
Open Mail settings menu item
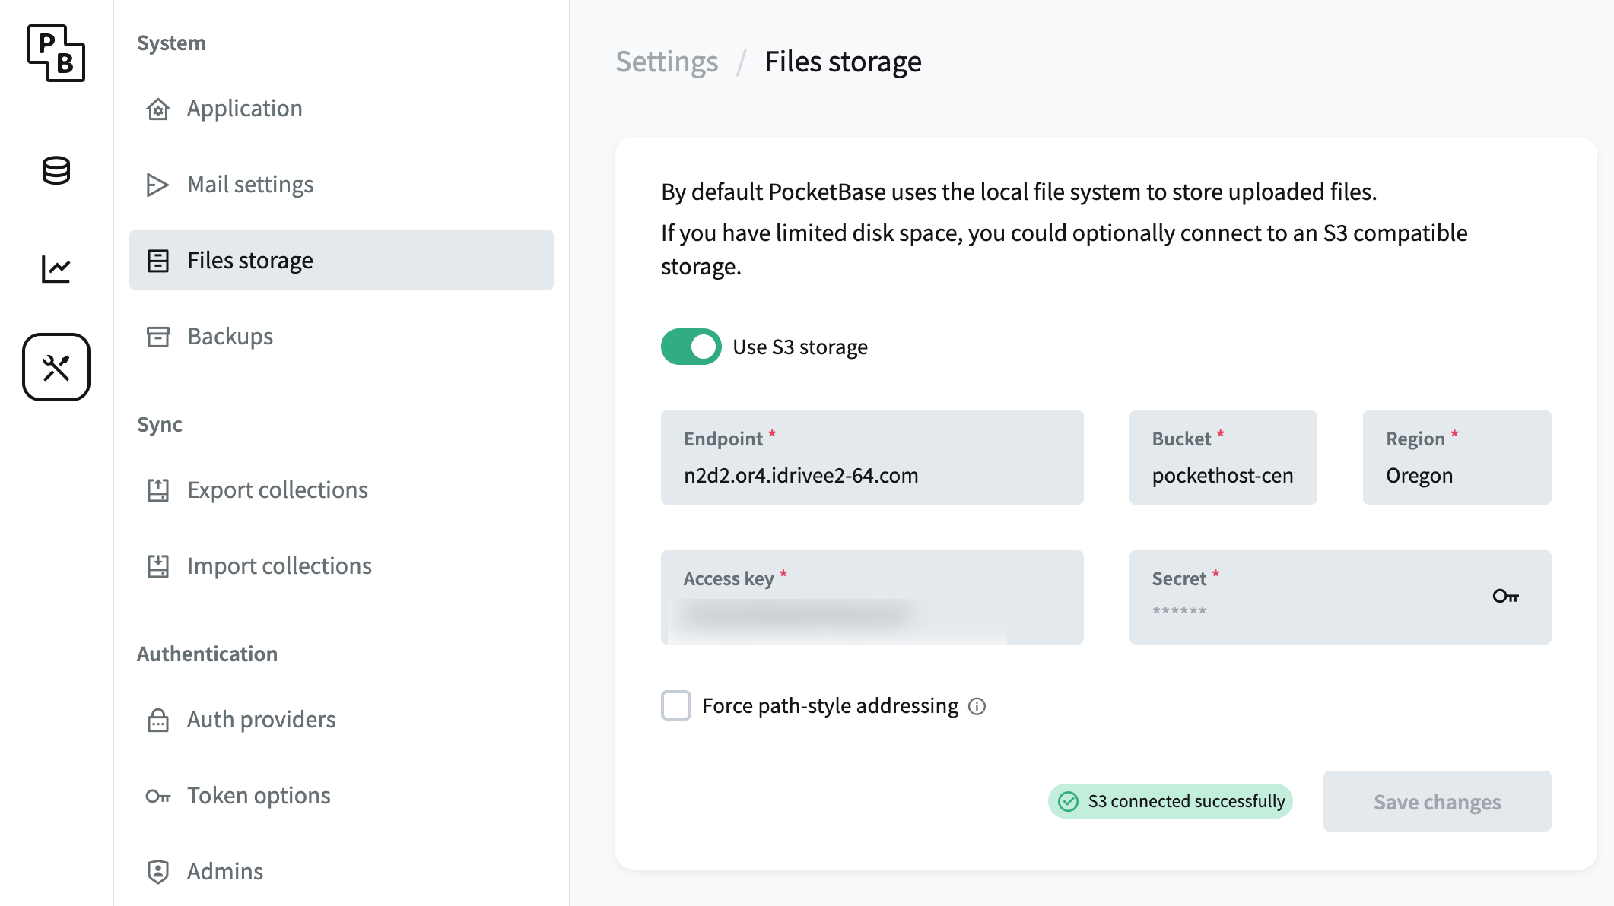tap(250, 185)
